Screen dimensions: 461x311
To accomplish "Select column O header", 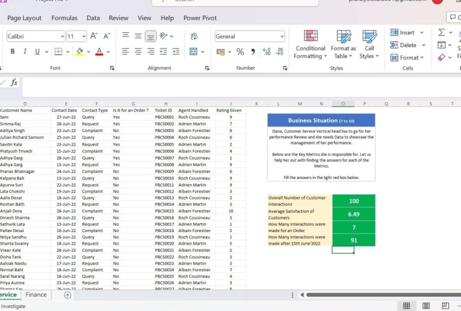I will coord(343,104).
